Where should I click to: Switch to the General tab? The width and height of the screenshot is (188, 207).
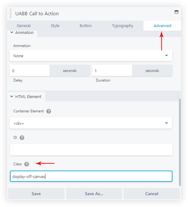[x=24, y=26]
